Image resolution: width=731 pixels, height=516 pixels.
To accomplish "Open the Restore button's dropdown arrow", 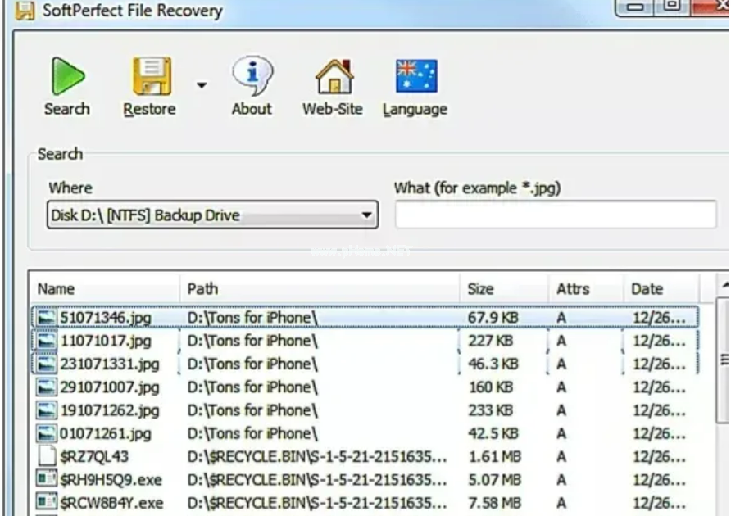I will pos(202,85).
